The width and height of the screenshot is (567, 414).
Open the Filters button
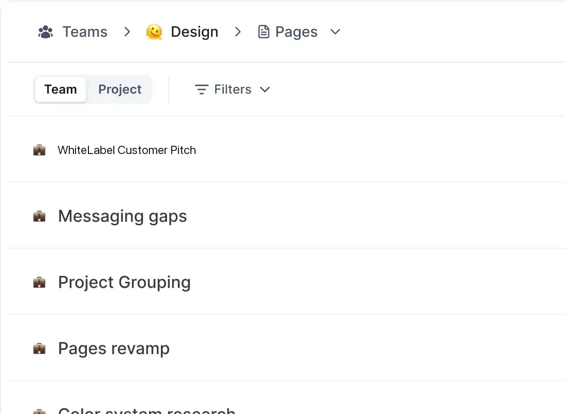click(232, 89)
